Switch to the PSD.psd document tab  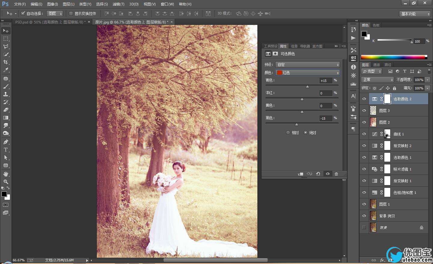tap(50, 22)
